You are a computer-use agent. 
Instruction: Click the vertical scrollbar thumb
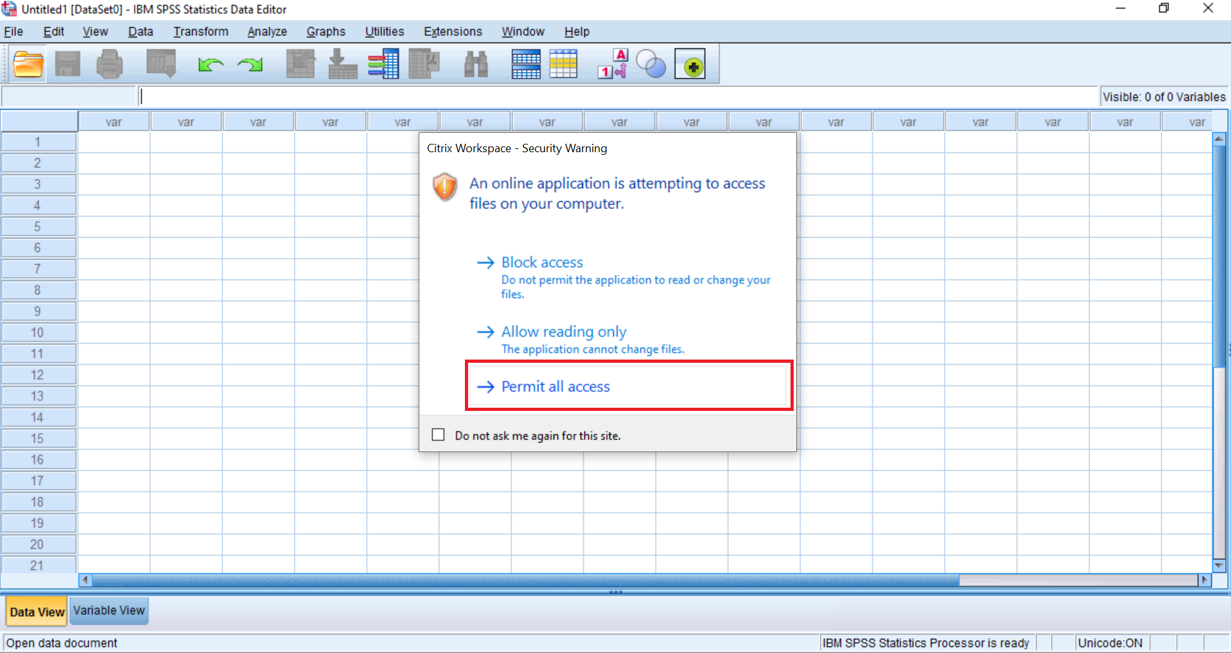(1219, 256)
